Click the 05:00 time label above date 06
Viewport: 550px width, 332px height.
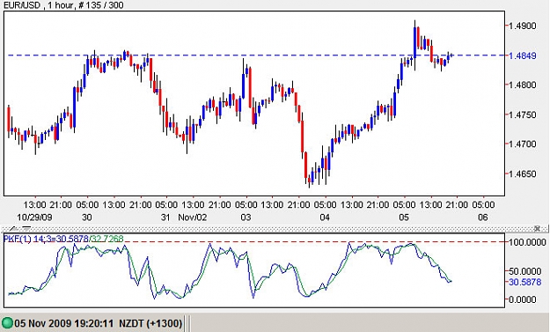[x=483, y=204]
